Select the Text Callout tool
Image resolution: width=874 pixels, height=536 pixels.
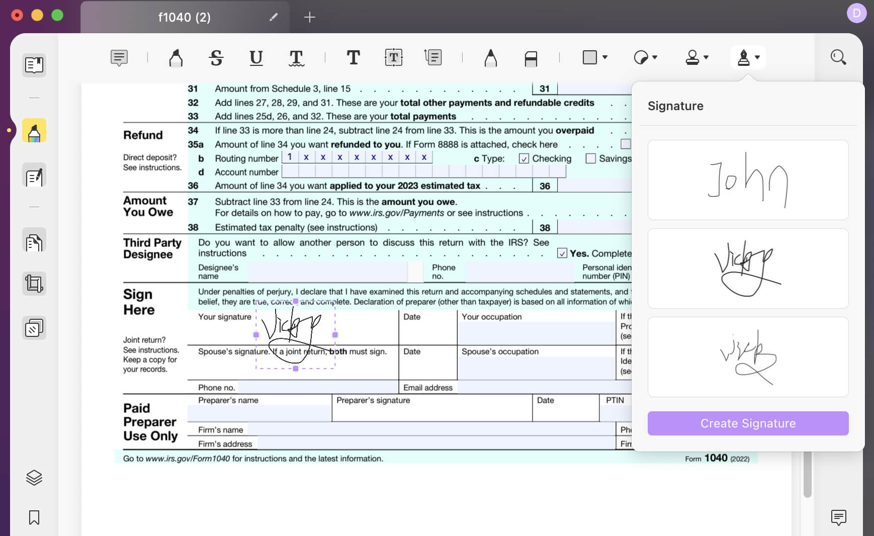coord(433,58)
